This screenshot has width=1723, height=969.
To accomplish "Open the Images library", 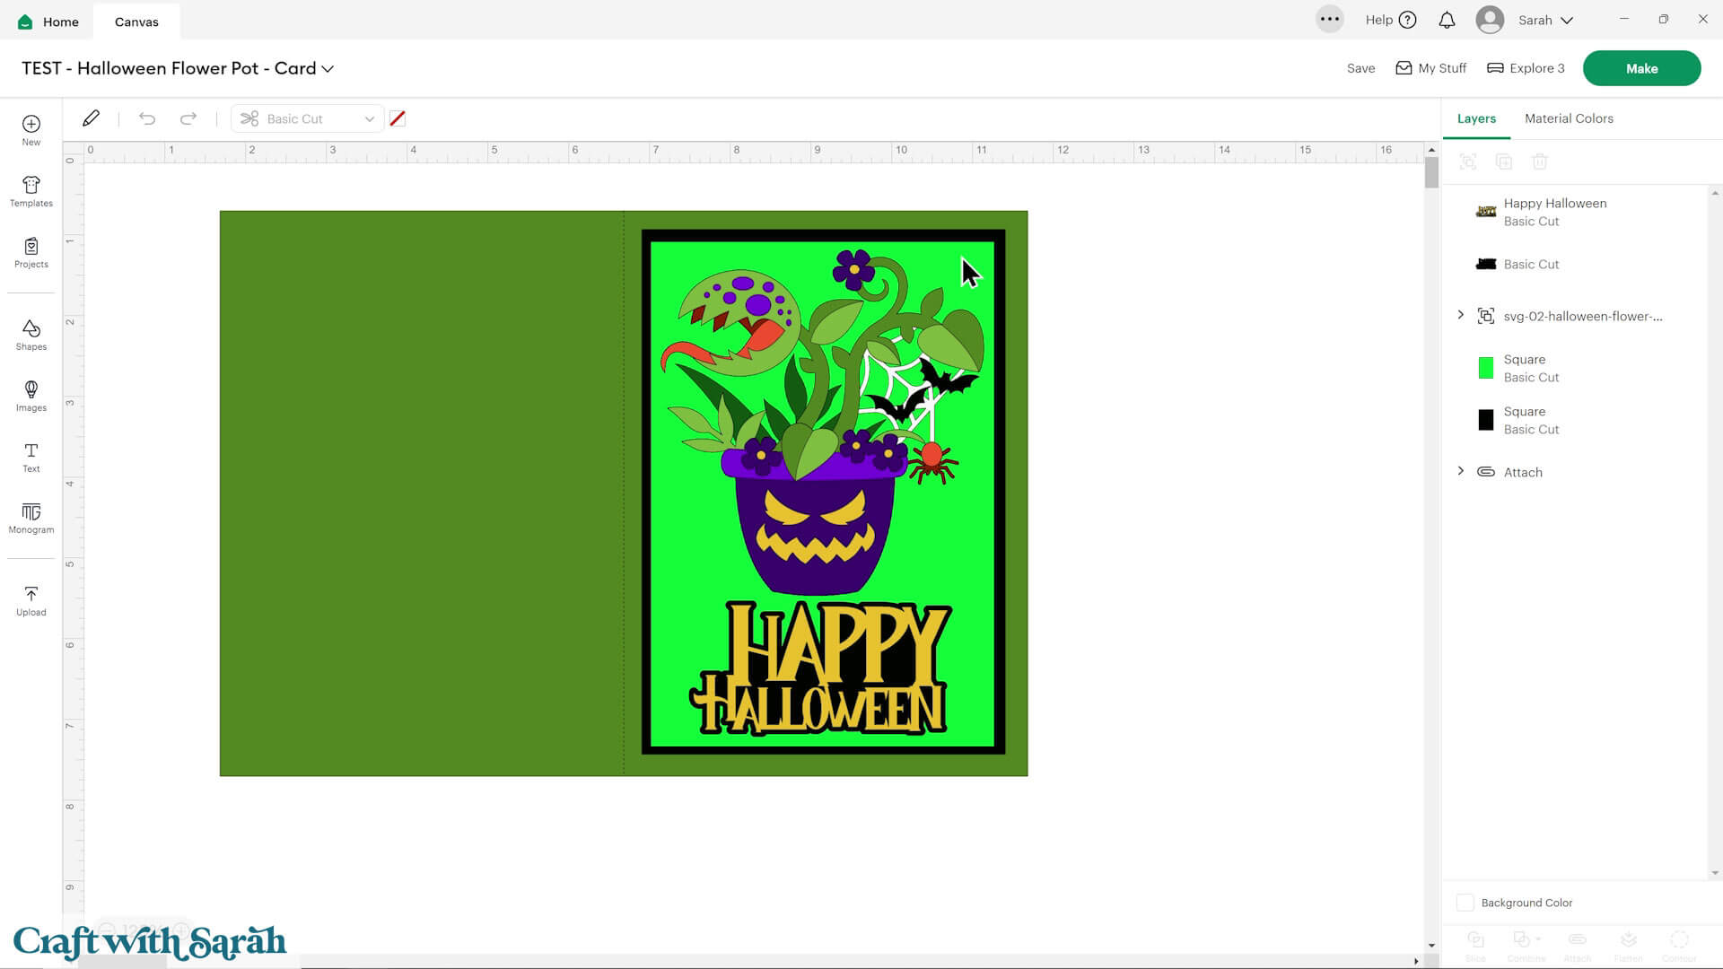I will [31, 396].
